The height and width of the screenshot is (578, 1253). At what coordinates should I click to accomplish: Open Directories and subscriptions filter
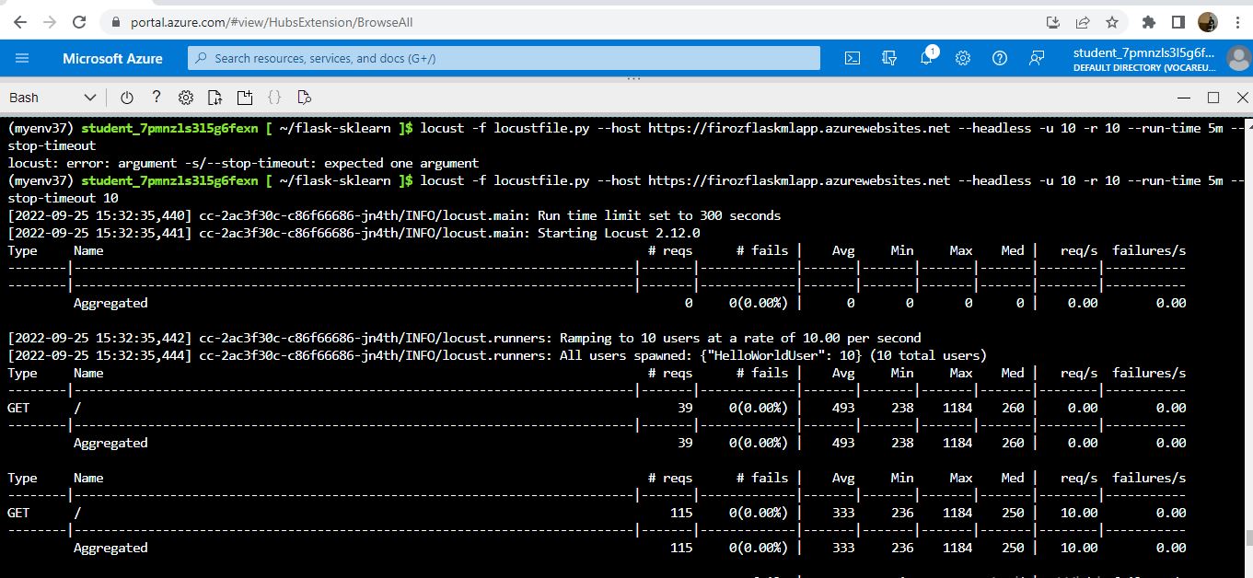click(x=888, y=58)
